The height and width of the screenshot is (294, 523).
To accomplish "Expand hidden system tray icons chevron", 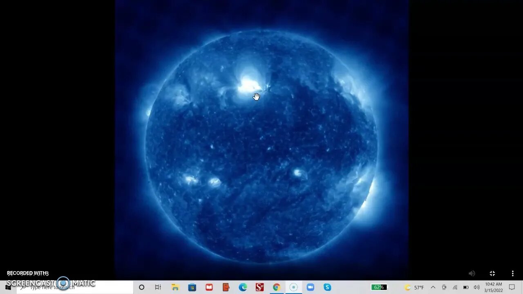I will point(433,287).
